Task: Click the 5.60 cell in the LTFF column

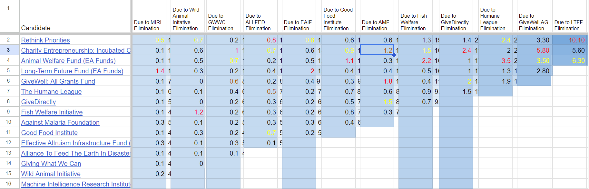Action: pos(569,50)
